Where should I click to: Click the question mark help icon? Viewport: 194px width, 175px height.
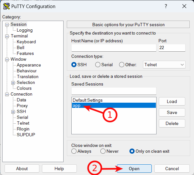[x=166, y=6]
